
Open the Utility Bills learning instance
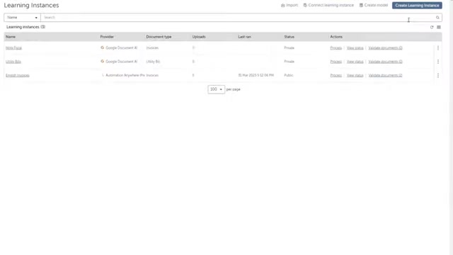[x=13, y=62]
